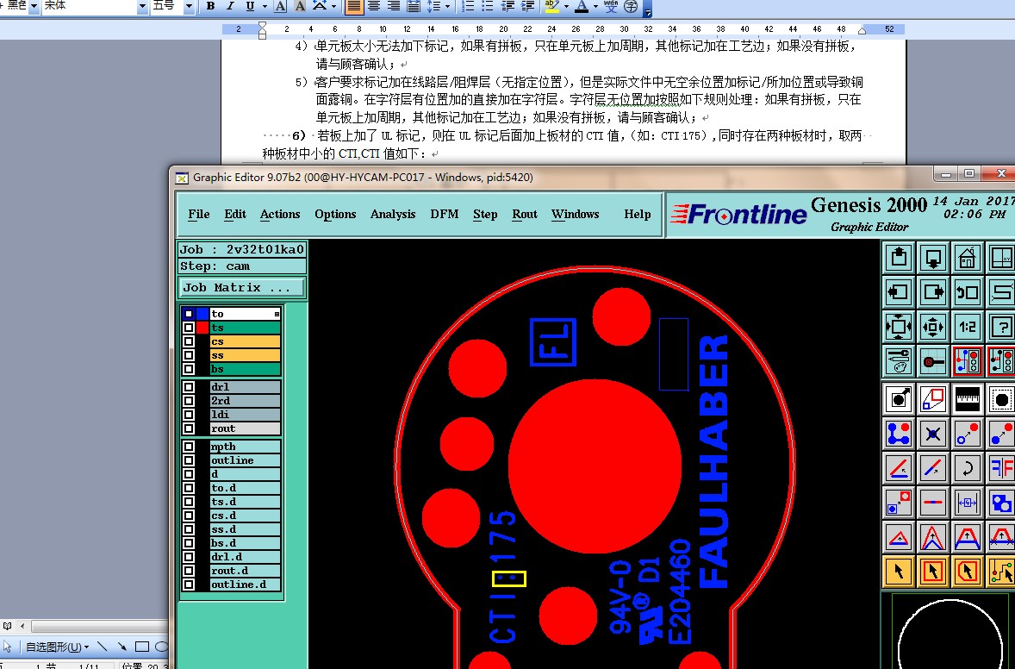Click the red snap target icon
The image size is (1015, 669).
coord(933,360)
